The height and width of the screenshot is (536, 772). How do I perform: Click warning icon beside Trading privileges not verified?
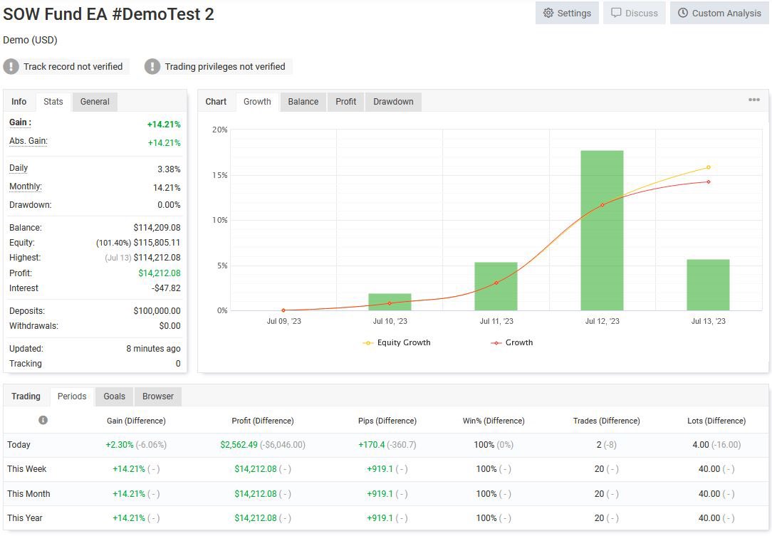point(152,66)
